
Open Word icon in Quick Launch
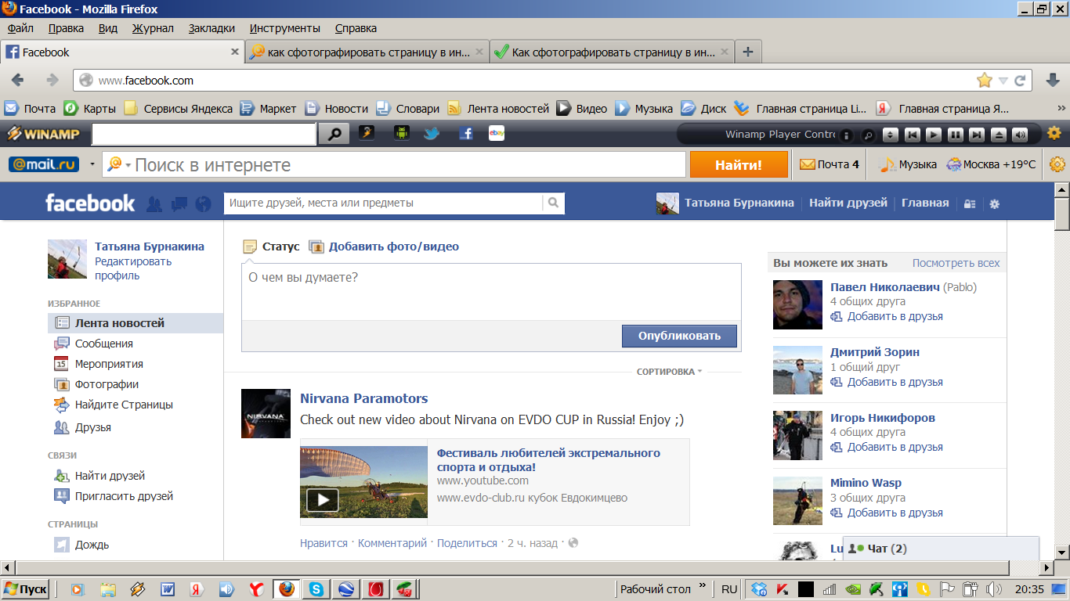click(x=168, y=588)
